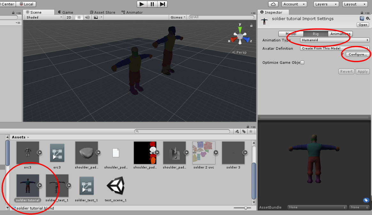Screen dimensions: 372x215
Task: Start play mode with the Play button
Action: tap(142, 4)
